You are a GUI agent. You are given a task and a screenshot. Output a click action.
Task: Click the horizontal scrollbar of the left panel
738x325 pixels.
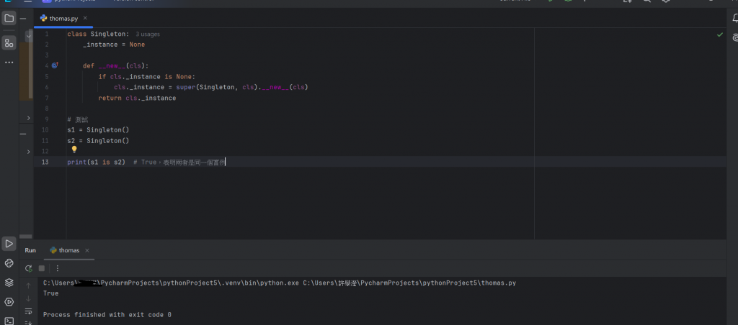pos(26,237)
